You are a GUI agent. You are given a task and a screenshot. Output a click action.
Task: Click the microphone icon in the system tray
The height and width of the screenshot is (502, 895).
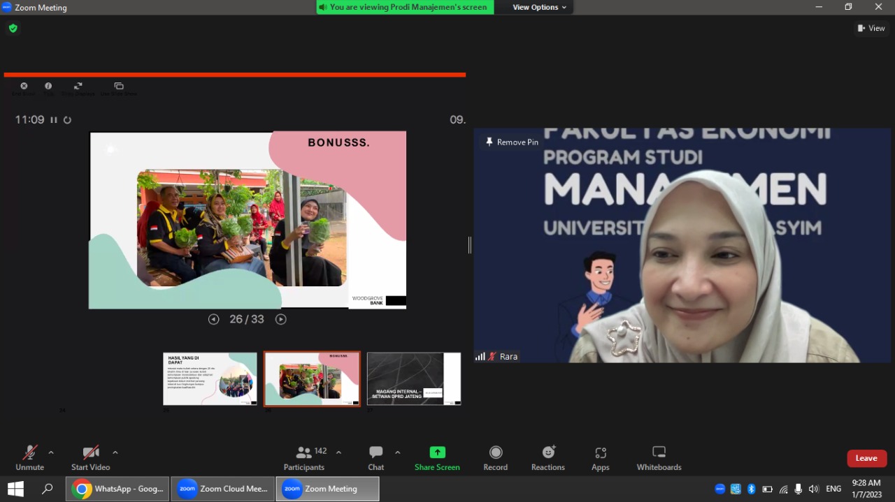coord(799,489)
